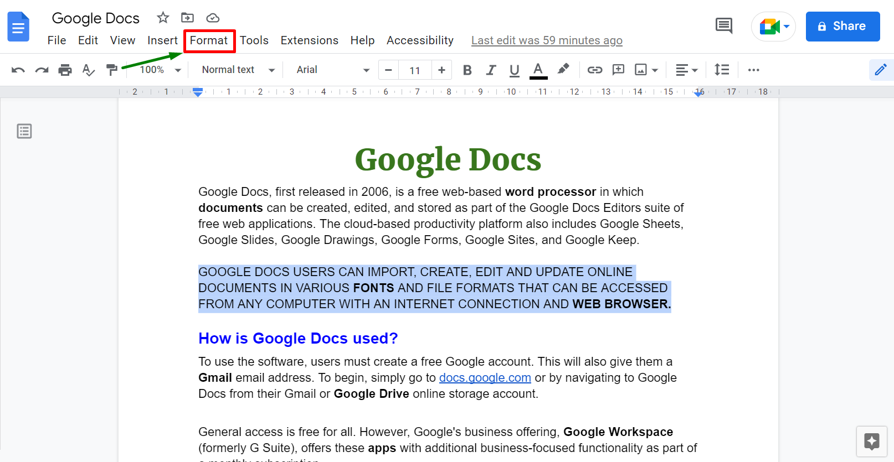Image resolution: width=894 pixels, height=462 pixels.
Task: Open the Format menu
Action: tap(209, 40)
